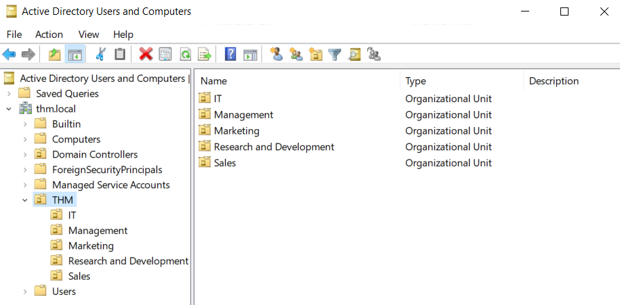Image resolution: width=620 pixels, height=305 pixels.
Task: Collapse the THM organizational unit
Action: click(25, 200)
